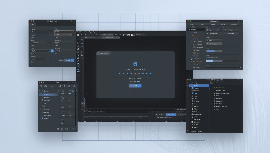Click the Canorfuml button in bld Soglart
This screenshot has width=270, height=153.
(231, 34)
